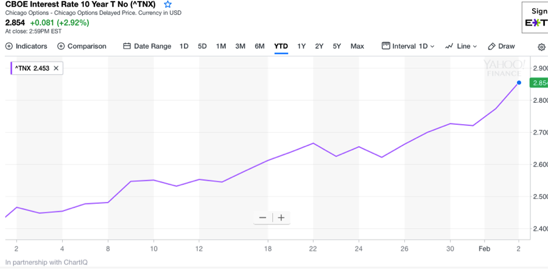The width and height of the screenshot is (548, 269).
Task: Click the blue last-price data point
Action: tap(519, 83)
